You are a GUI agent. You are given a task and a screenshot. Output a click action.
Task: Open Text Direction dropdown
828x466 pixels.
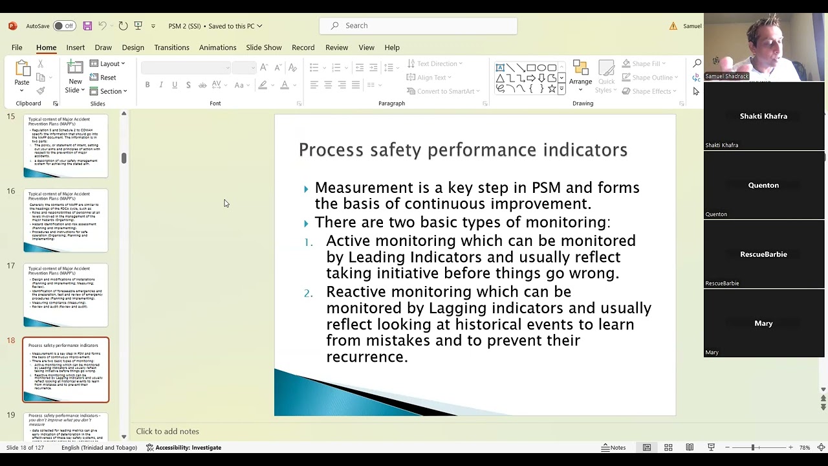(x=435, y=63)
